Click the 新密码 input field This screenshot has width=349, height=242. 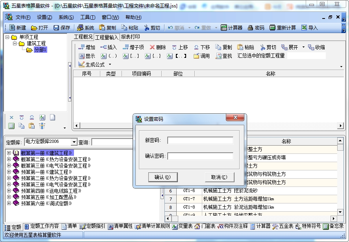tap(200, 140)
